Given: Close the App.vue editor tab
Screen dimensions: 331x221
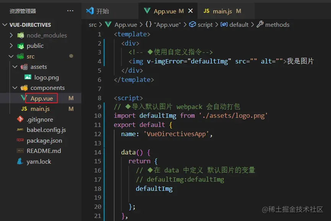Looking at the screenshot, I should (190, 11).
